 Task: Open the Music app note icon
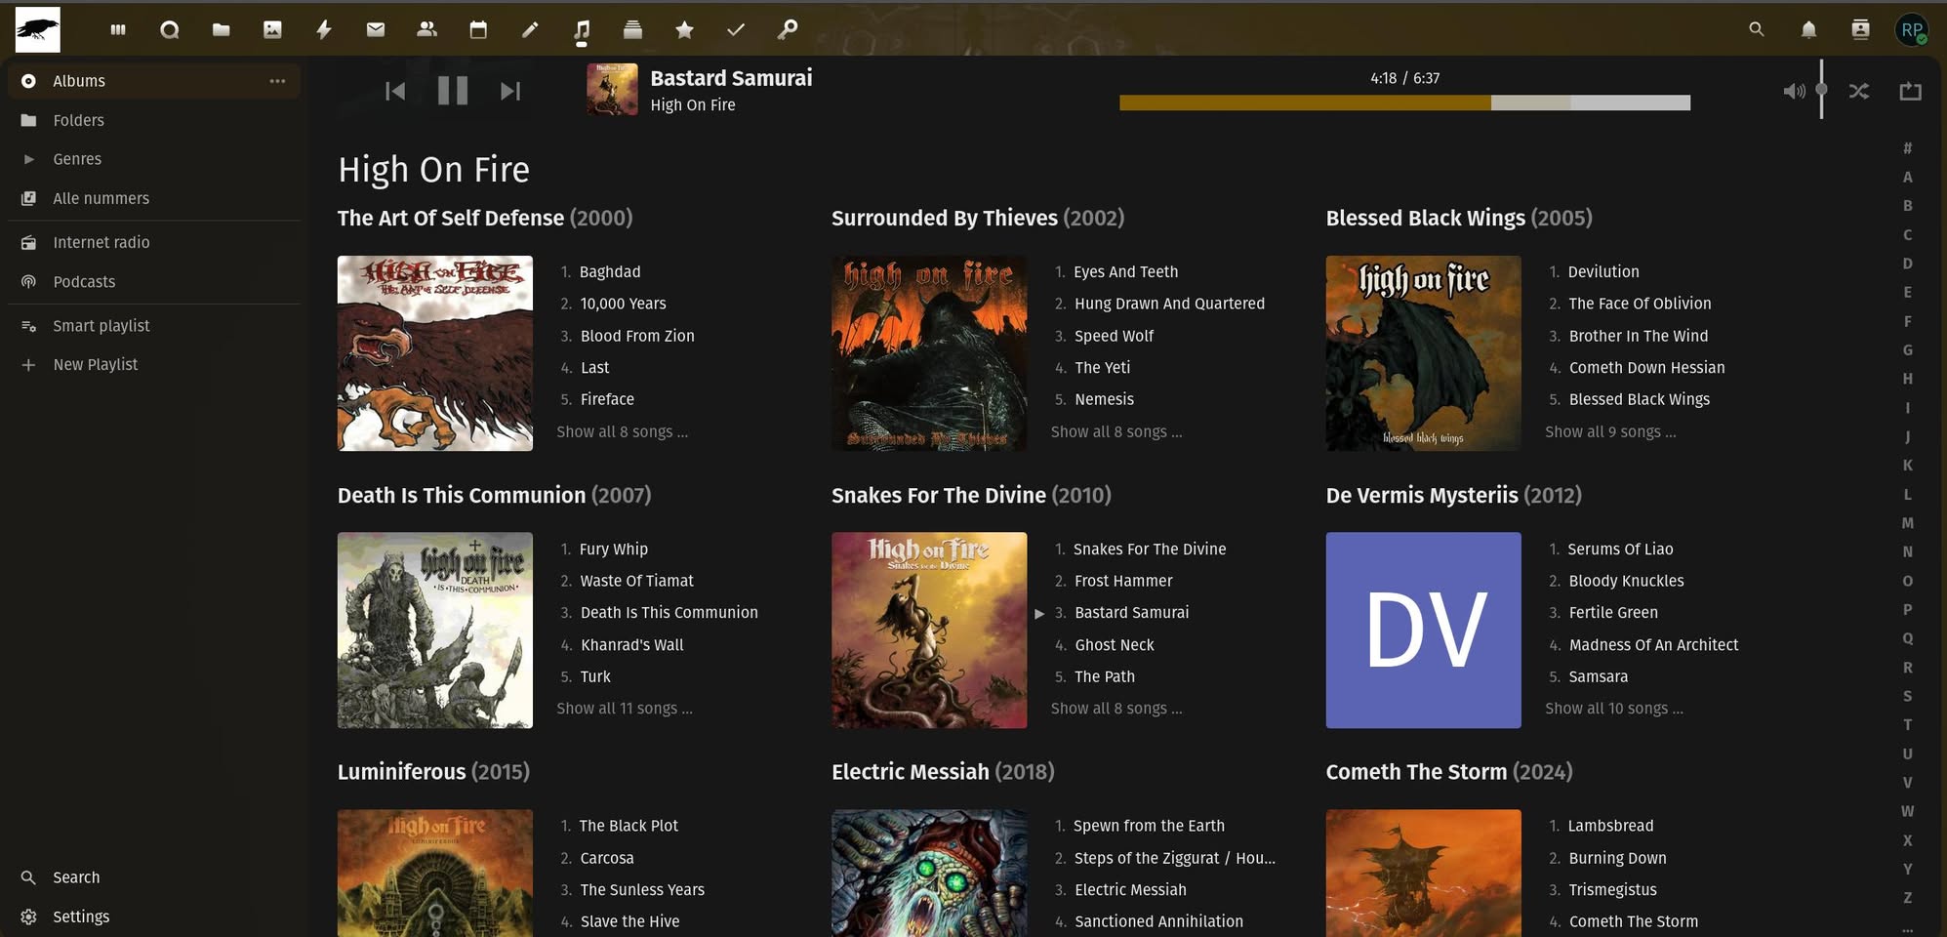pos(582,30)
